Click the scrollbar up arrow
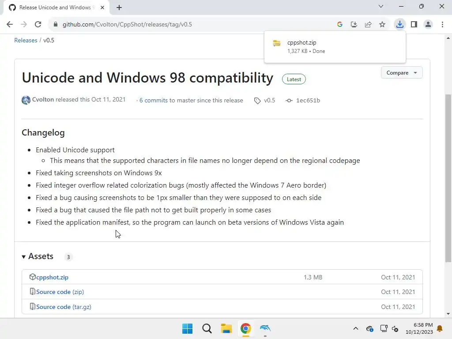The height and width of the screenshot is (339, 452). point(448,38)
